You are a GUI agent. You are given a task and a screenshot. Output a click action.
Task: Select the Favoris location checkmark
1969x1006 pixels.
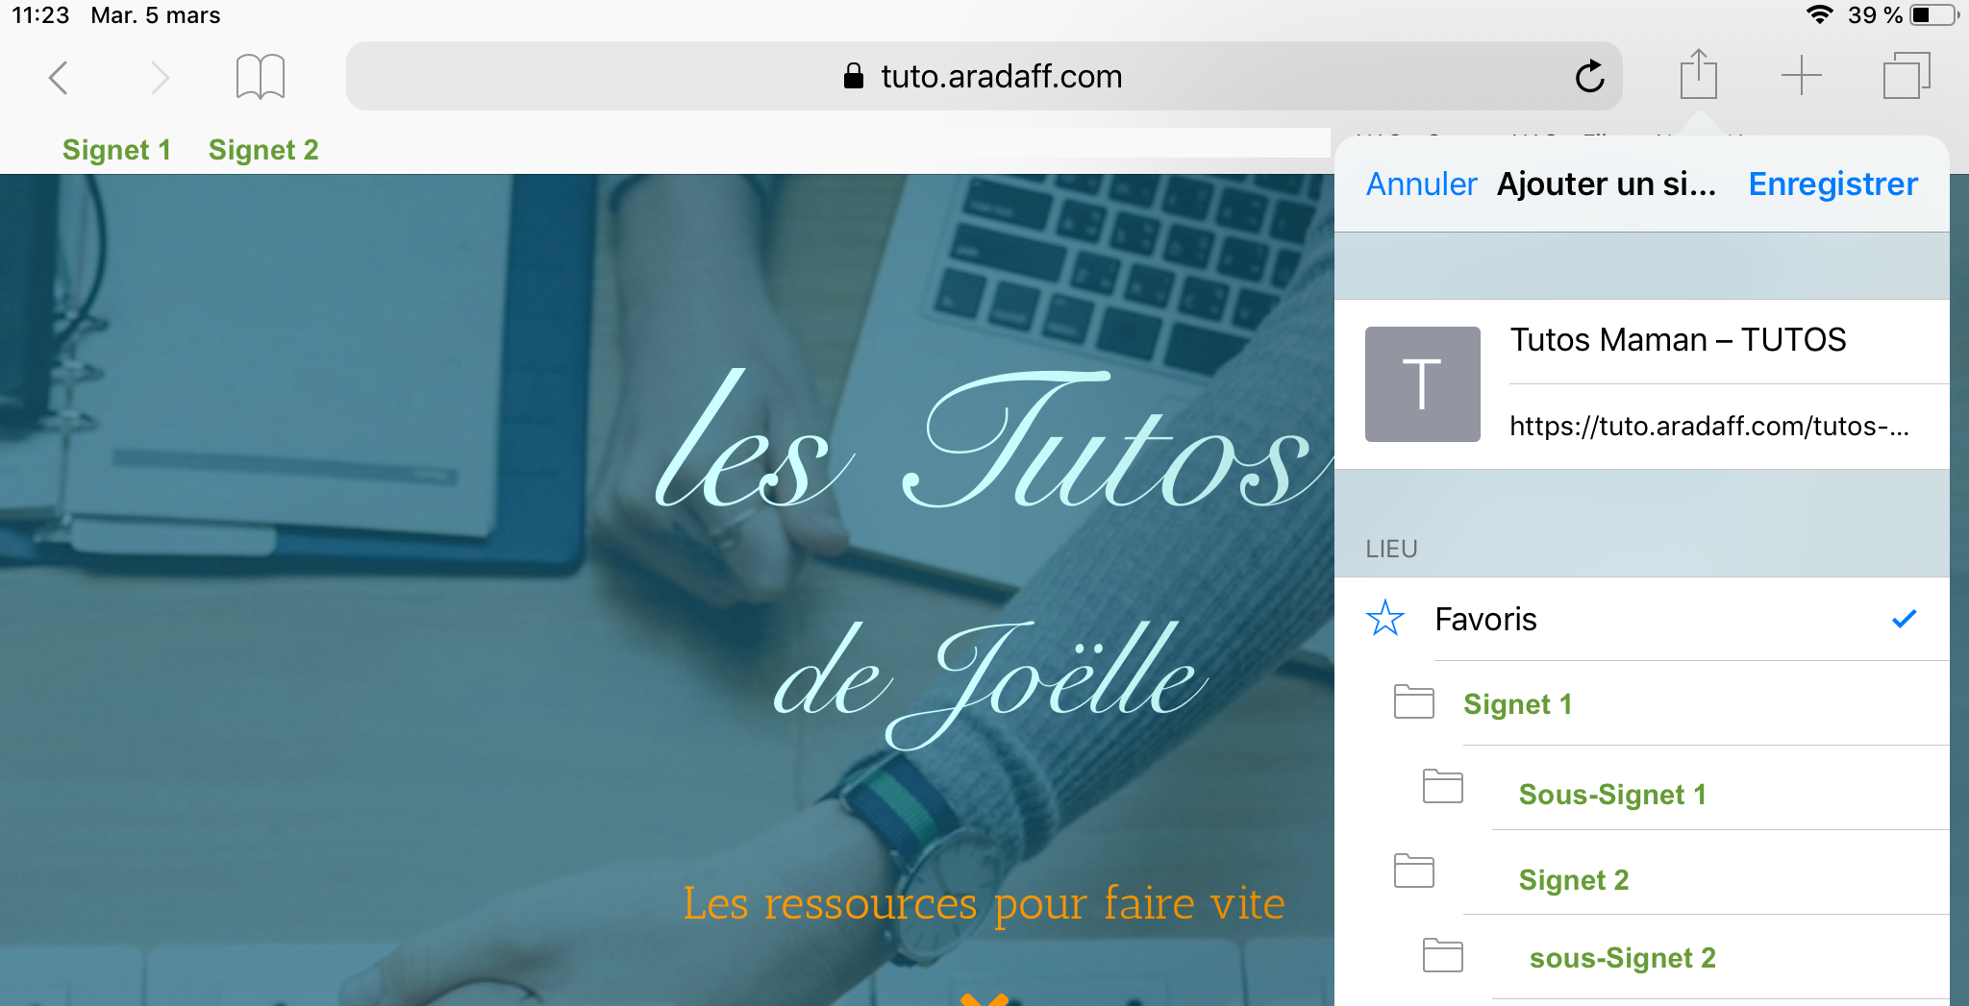click(1904, 619)
